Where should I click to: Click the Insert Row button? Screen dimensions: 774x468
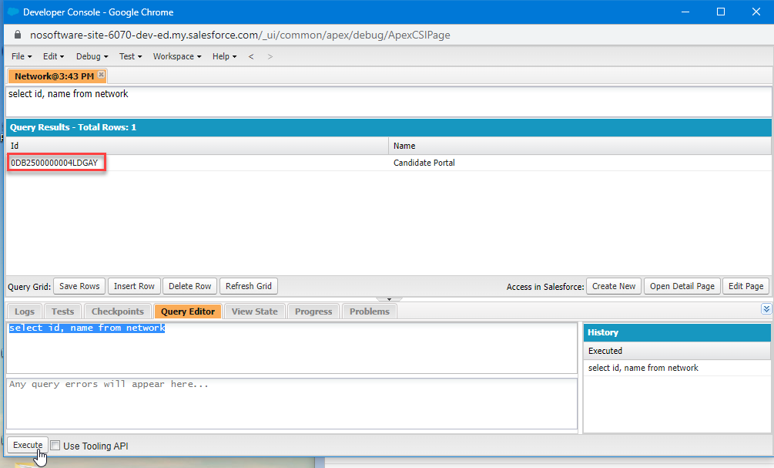(x=134, y=286)
